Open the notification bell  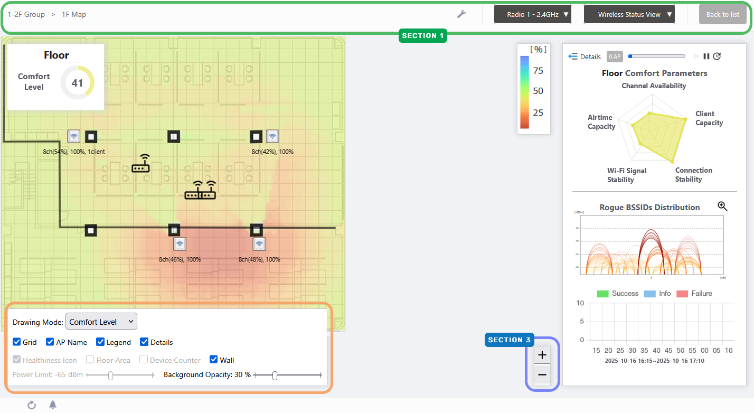click(53, 405)
